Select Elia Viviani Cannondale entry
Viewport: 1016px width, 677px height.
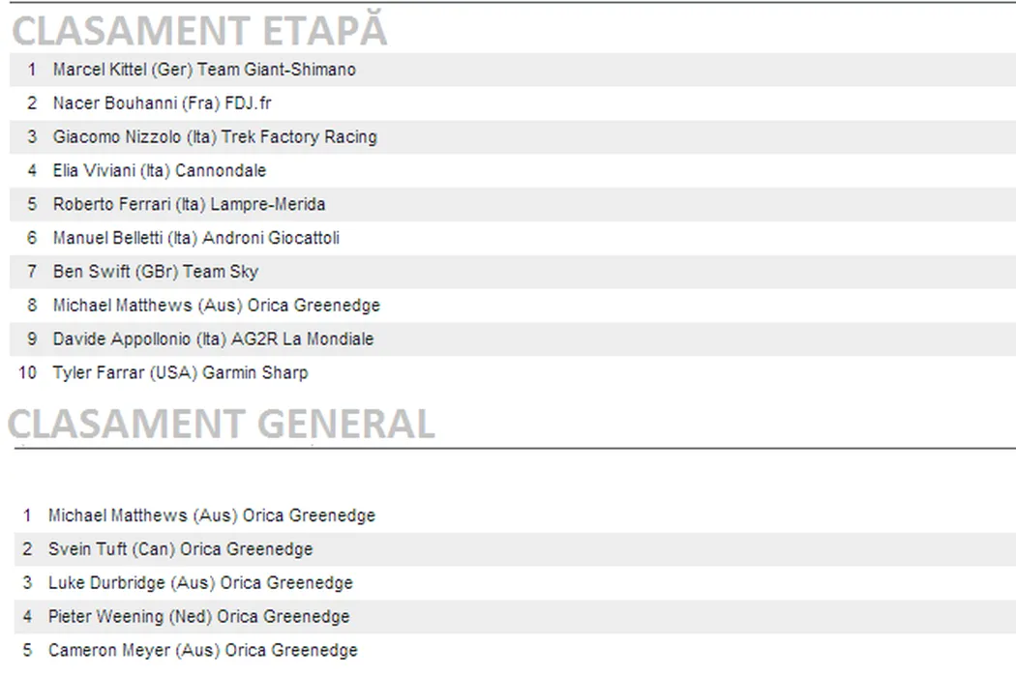point(160,171)
